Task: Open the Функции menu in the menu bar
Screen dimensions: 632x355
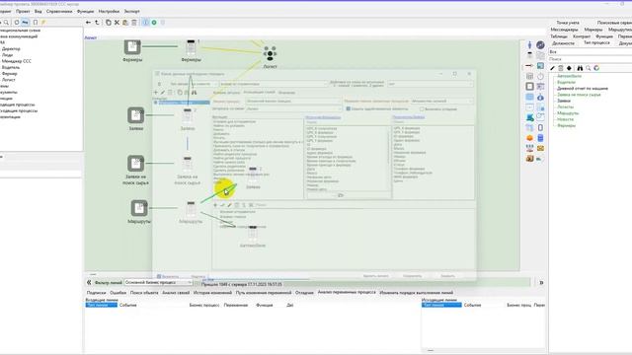Action: tap(86, 11)
